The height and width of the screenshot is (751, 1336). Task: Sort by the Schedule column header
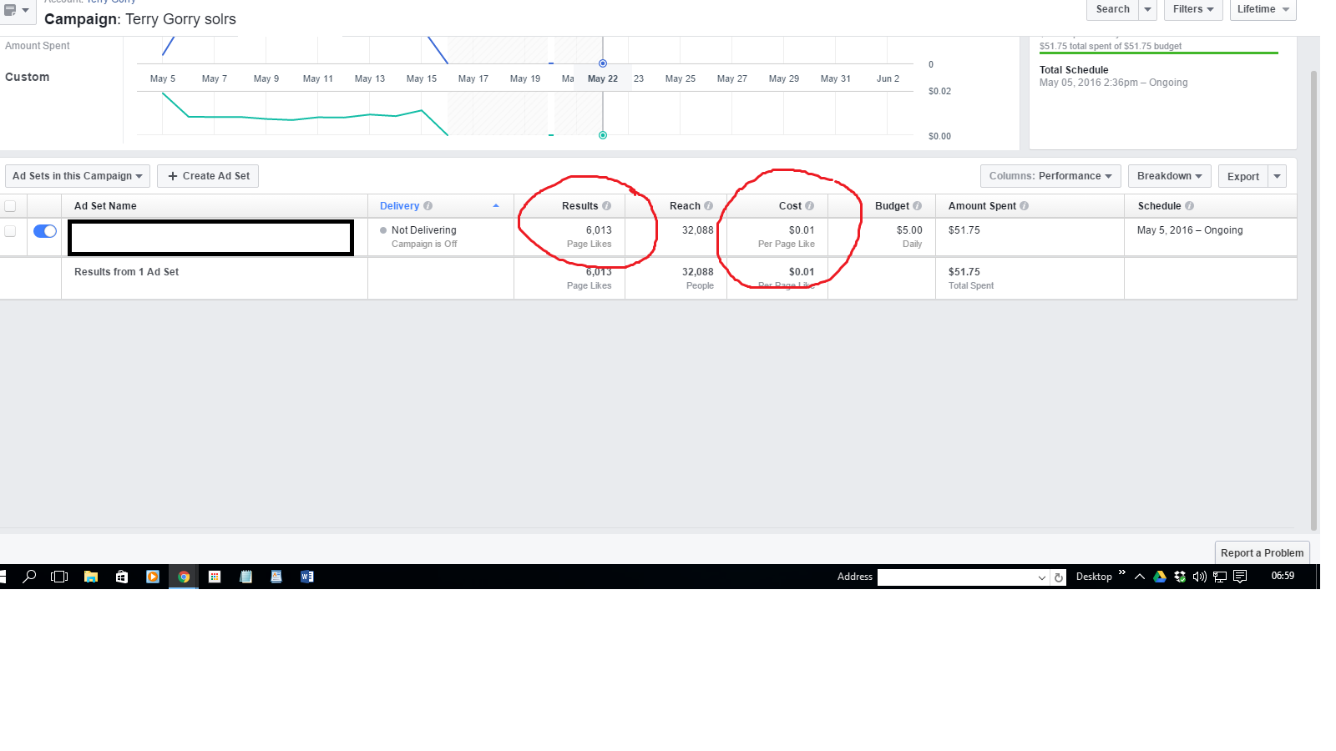pyautogui.click(x=1159, y=206)
